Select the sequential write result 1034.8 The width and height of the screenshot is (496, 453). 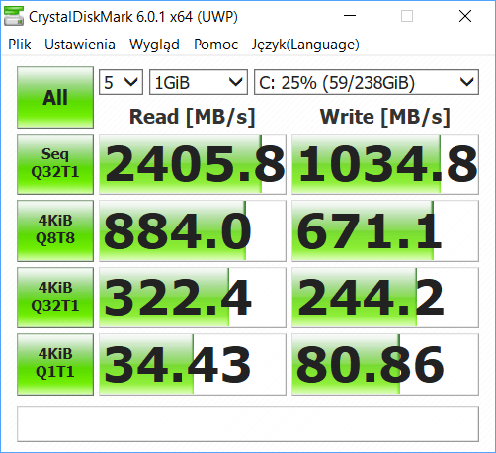click(385, 164)
